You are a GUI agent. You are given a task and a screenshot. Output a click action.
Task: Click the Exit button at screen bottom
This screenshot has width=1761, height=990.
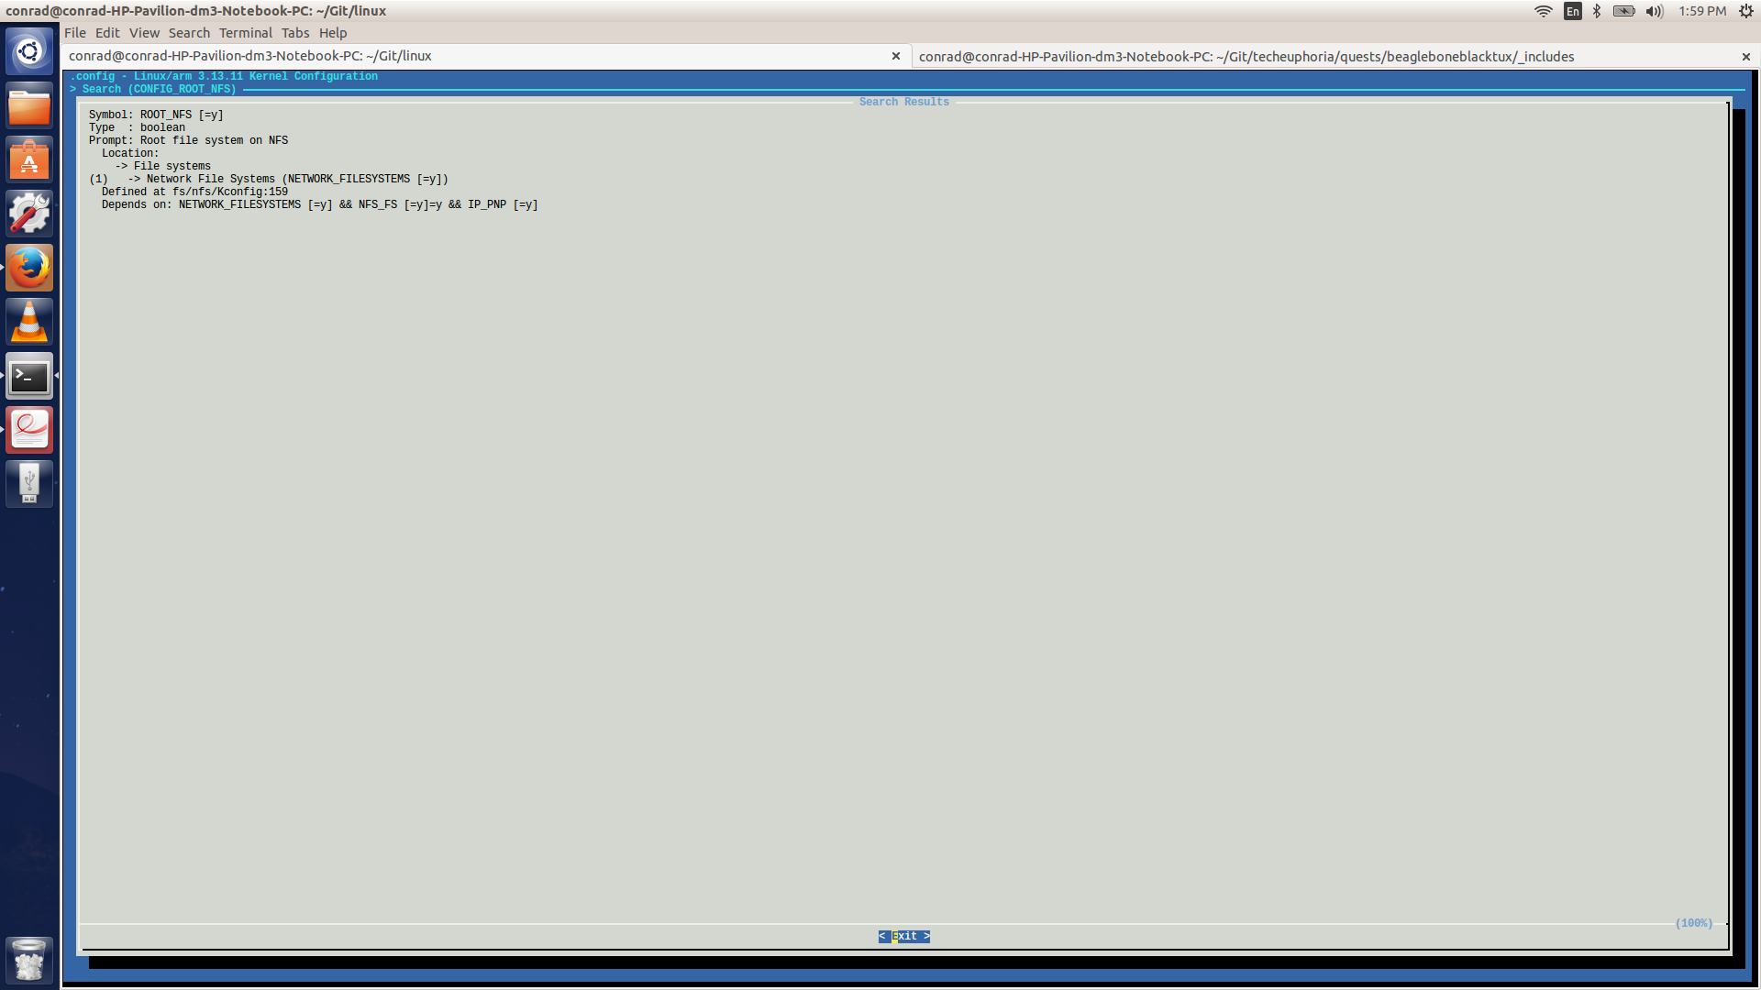pos(903,934)
